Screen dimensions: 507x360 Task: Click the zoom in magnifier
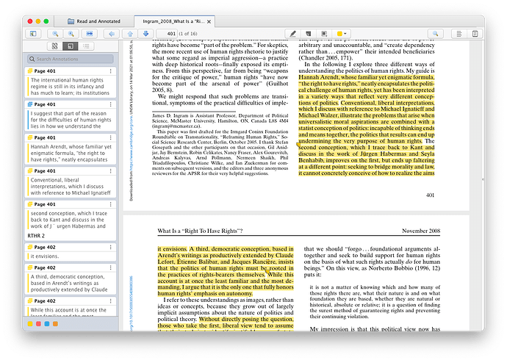point(71,34)
